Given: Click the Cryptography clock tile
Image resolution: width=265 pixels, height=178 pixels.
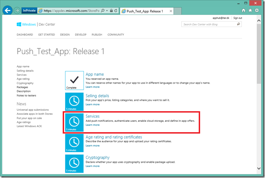Looking at the screenshot, I should click(74, 164).
